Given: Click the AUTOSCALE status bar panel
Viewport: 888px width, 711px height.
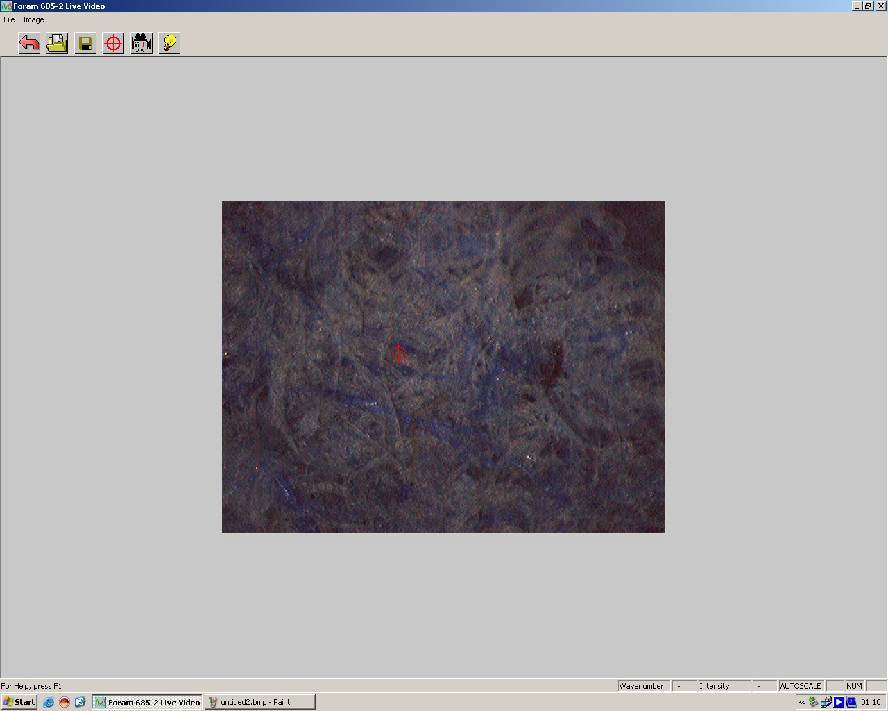Looking at the screenshot, I should [x=801, y=686].
